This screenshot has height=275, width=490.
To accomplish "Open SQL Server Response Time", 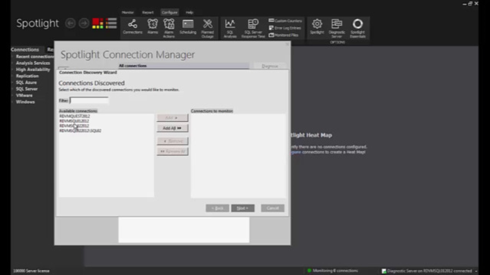I will click(253, 27).
